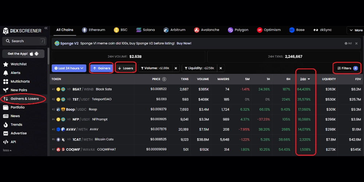
Task: Open the Last 24 hours dropdown
Action: pyautogui.click(x=69, y=68)
